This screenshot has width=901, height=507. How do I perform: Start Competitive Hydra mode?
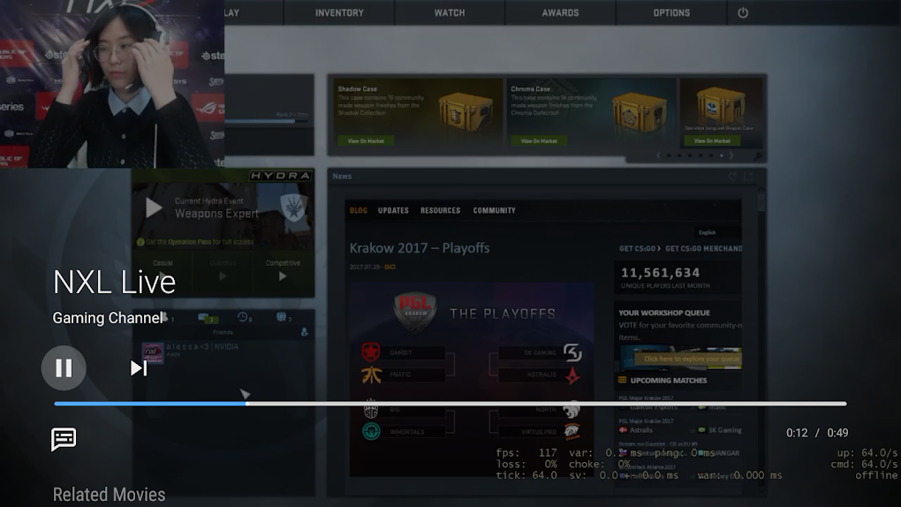283,270
